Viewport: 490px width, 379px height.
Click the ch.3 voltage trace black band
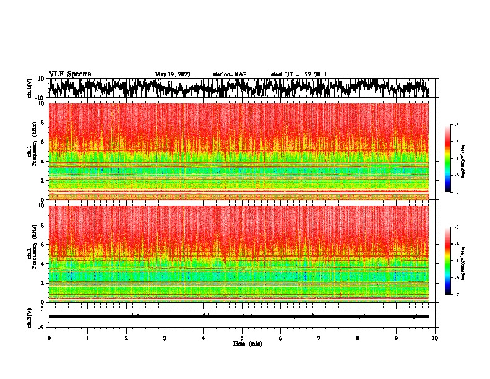tap(239, 316)
